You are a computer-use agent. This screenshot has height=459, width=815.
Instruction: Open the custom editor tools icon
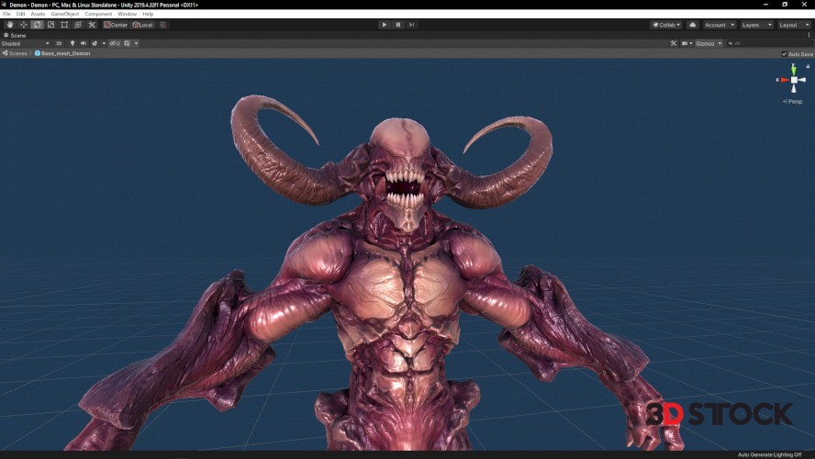point(92,25)
